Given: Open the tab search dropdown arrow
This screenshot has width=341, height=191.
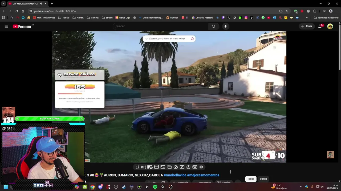Looking at the screenshot, I should 3,3.
